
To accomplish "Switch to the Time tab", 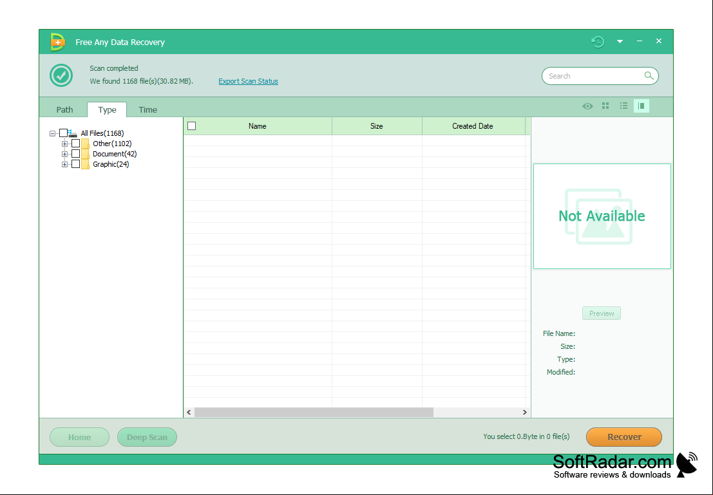I will [147, 109].
